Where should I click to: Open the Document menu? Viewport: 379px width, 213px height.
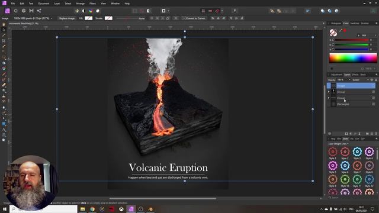(43, 4)
